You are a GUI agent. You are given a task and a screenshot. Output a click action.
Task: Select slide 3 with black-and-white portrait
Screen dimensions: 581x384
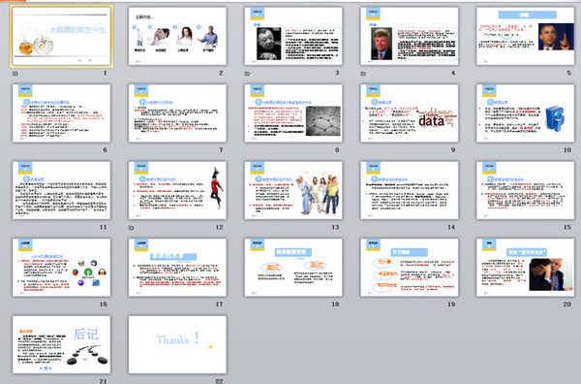(x=293, y=36)
